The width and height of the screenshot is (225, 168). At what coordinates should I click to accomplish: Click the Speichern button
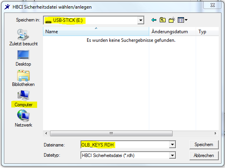click(204, 145)
